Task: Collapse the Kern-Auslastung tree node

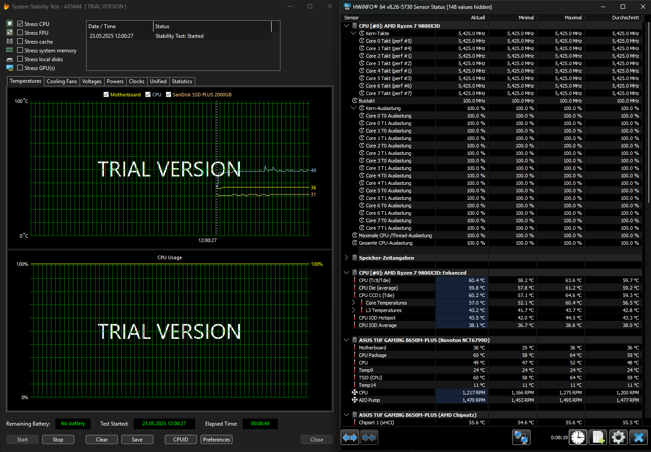Action: click(x=353, y=108)
